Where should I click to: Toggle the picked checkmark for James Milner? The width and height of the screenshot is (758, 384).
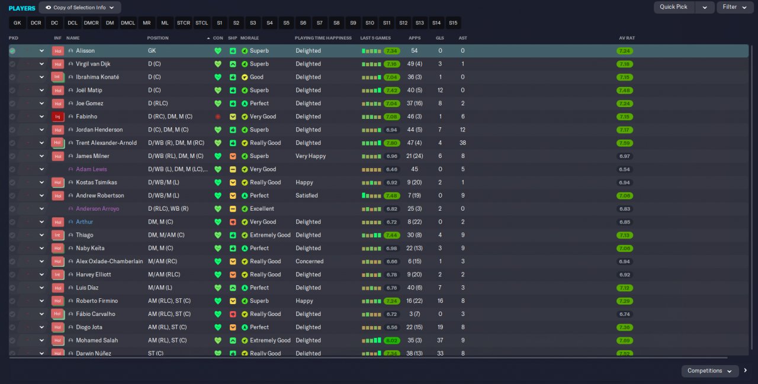tap(12, 156)
